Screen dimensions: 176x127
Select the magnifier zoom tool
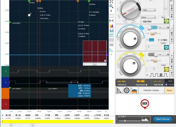pos(111,6)
